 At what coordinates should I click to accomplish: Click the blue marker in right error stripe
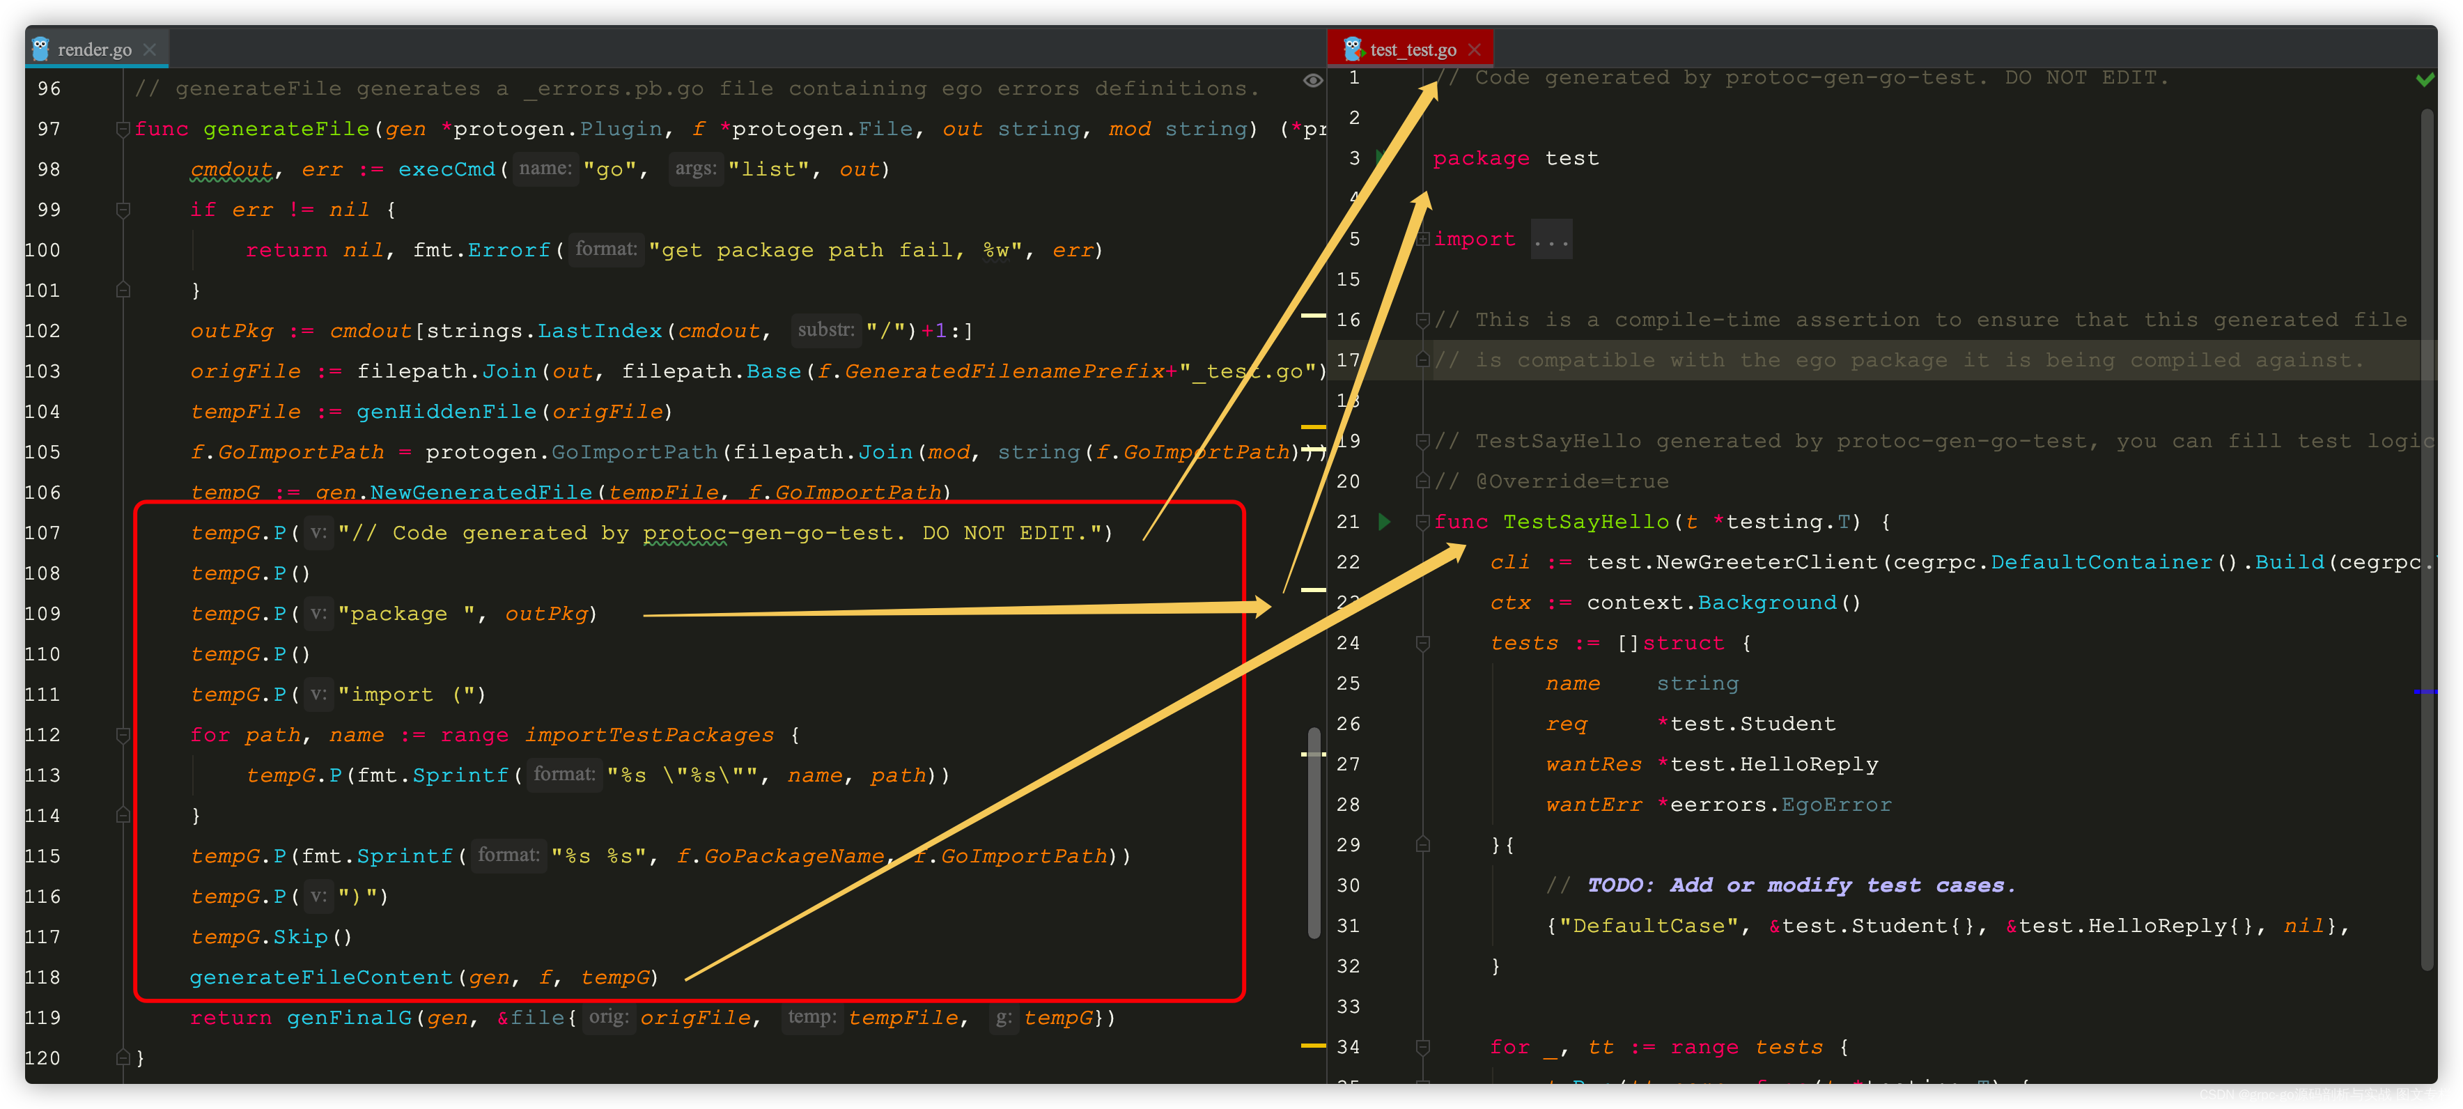(x=2424, y=691)
